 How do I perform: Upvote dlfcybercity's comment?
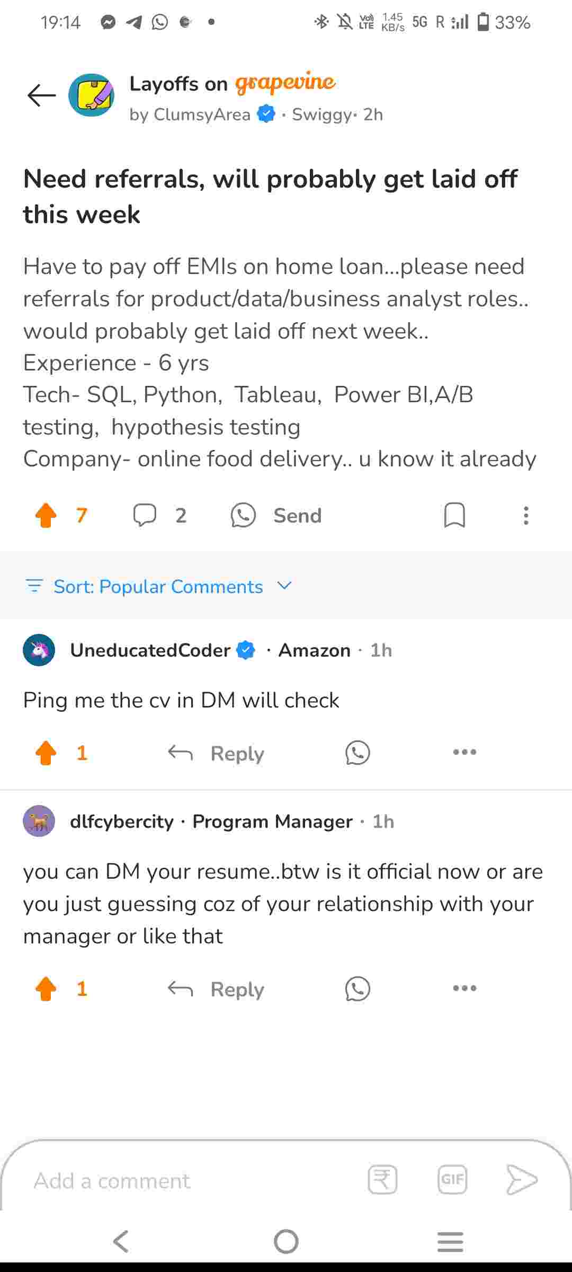(46, 988)
